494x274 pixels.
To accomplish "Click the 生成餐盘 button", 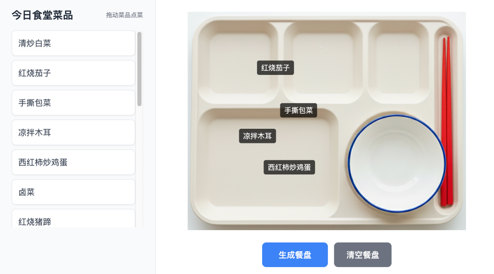I will [x=295, y=255].
